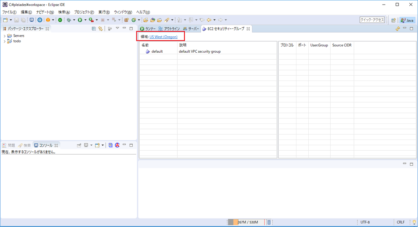Click the yellow Back navigation arrow
This screenshot has width=418, height=227.
(209, 20)
